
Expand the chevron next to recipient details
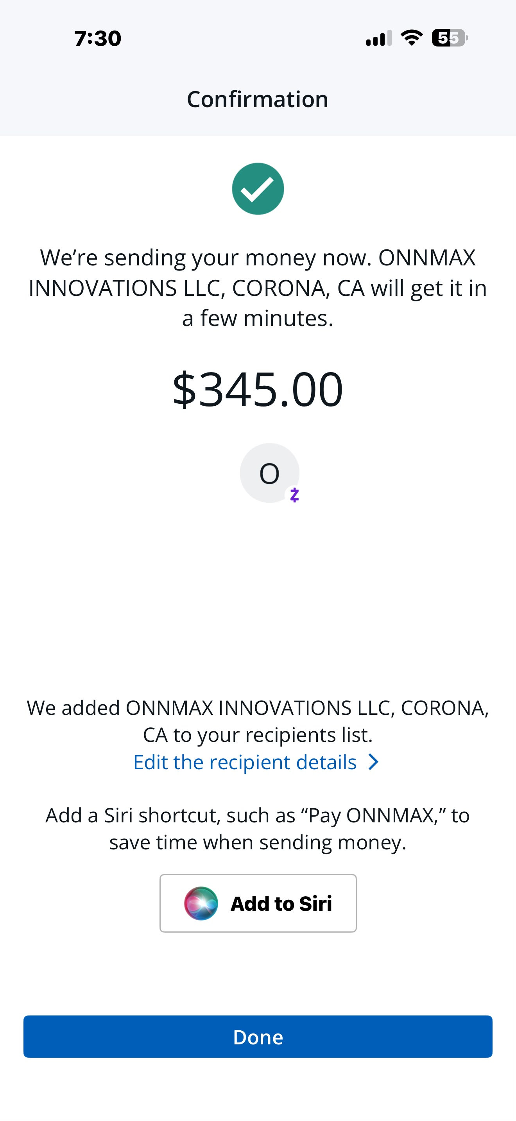(373, 762)
